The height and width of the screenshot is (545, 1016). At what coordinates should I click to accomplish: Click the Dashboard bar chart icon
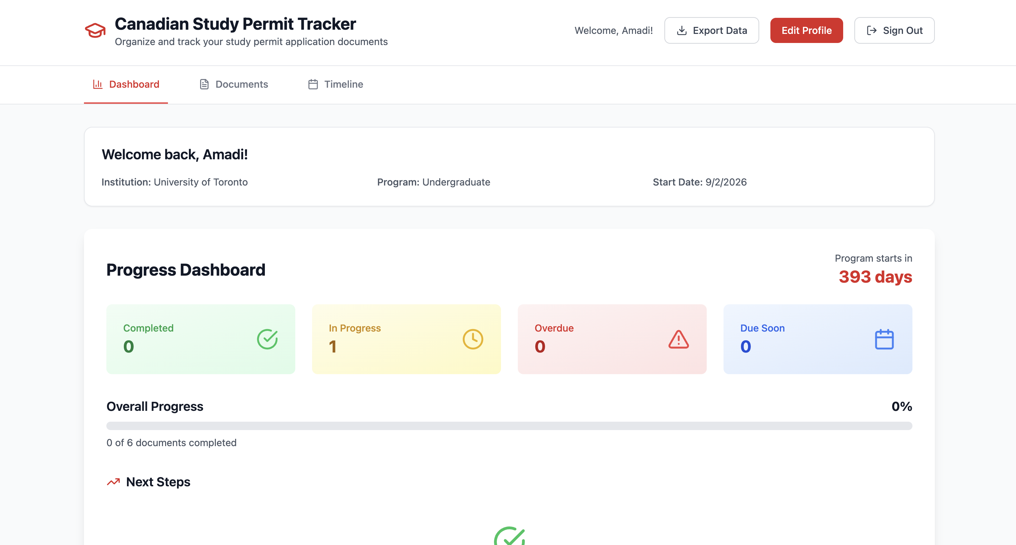[x=97, y=84]
